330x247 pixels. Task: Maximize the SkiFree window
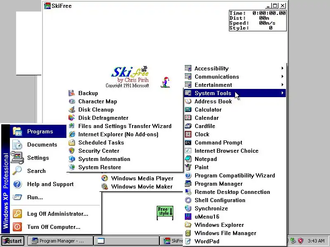(x=275, y=6)
